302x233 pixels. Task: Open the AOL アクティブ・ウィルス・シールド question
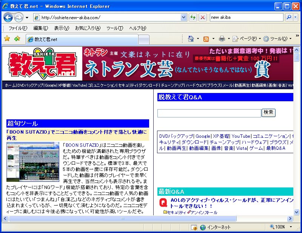231,203
